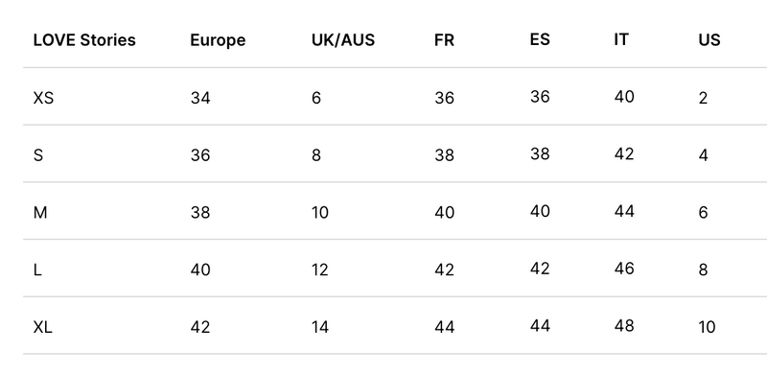
Task: Select UK/AUS value 14 in XL row
Action: [x=320, y=327]
